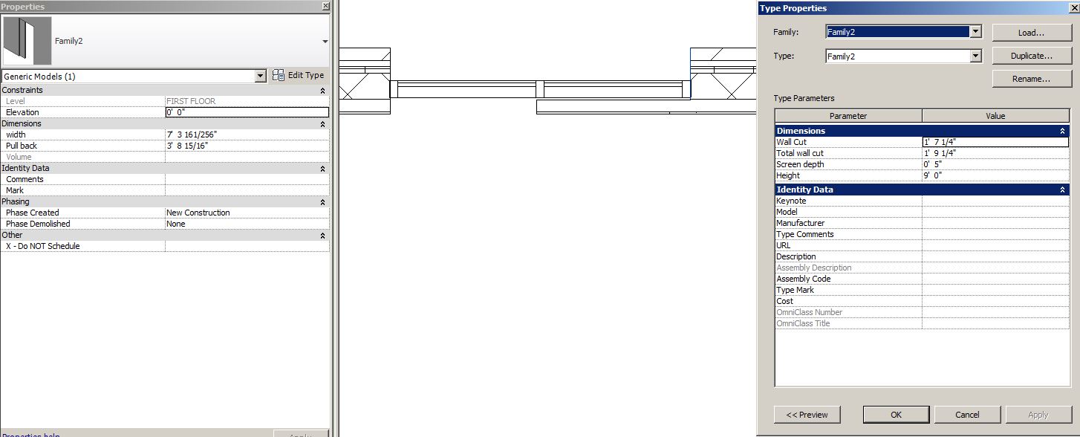Collapse the Constraints section in Properties
The width and height of the screenshot is (1080, 437).
pos(322,91)
